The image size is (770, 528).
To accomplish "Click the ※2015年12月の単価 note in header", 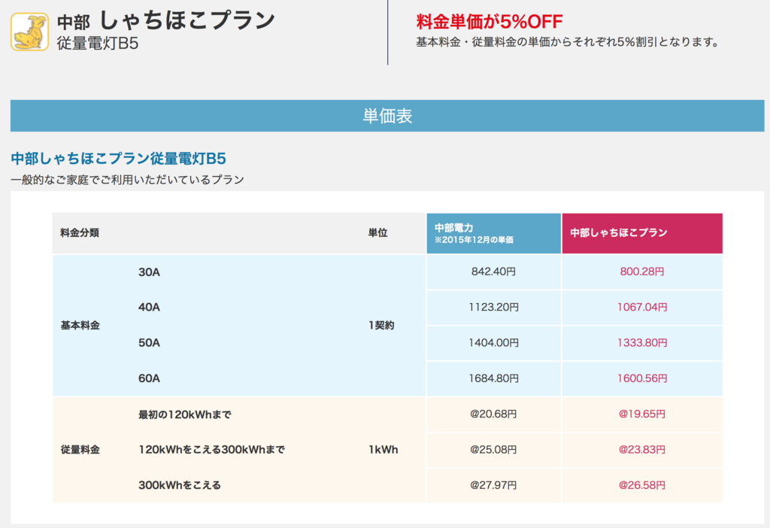I will [x=474, y=240].
